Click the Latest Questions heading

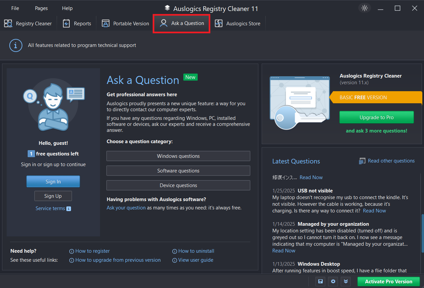[x=296, y=161]
